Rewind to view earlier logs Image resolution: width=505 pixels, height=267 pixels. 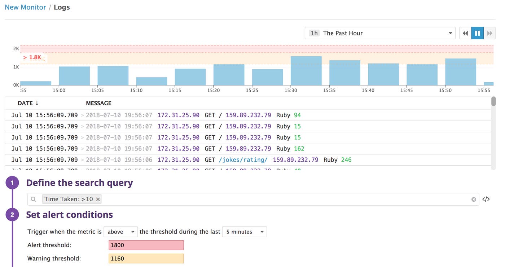click(x=465, y=33)
